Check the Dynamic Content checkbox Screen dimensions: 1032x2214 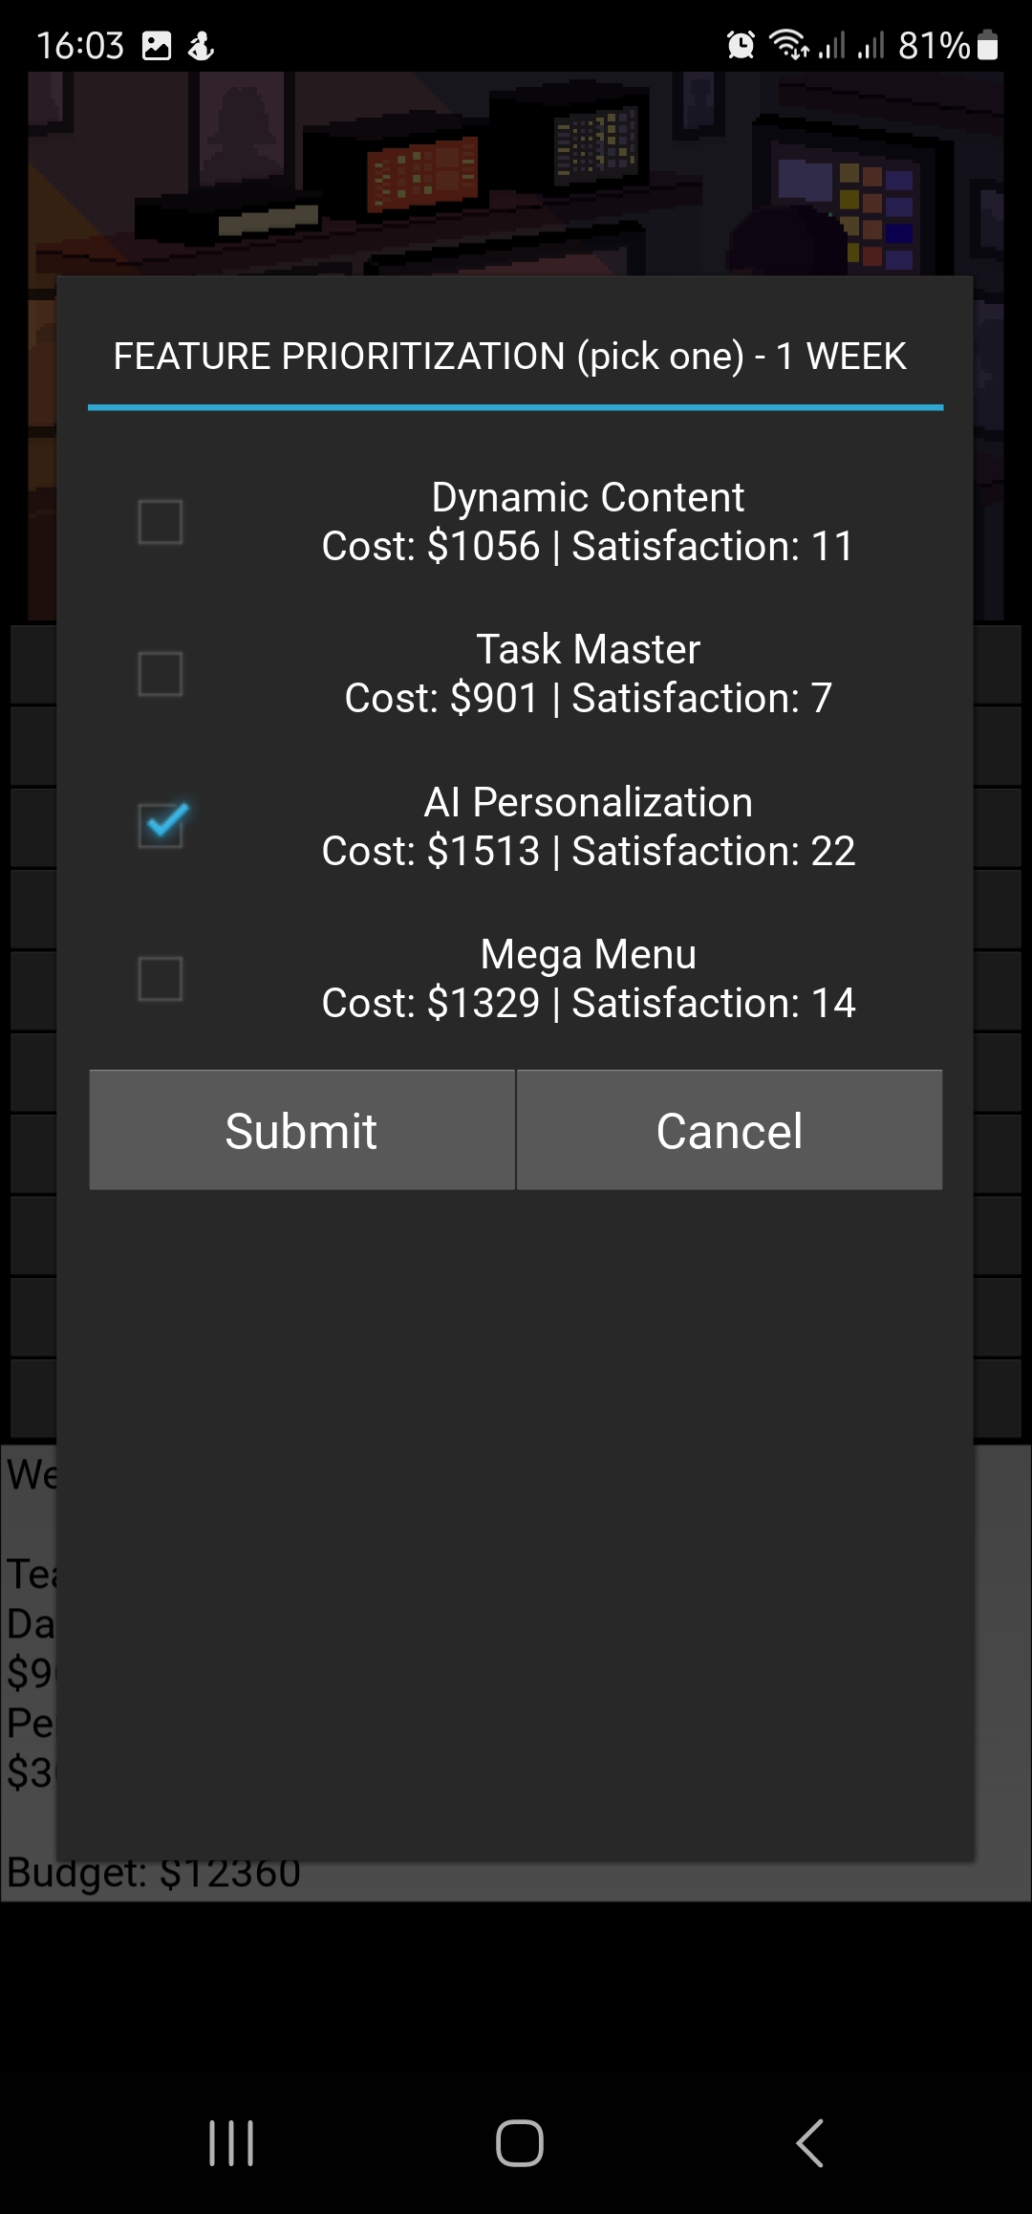(160, 522)
